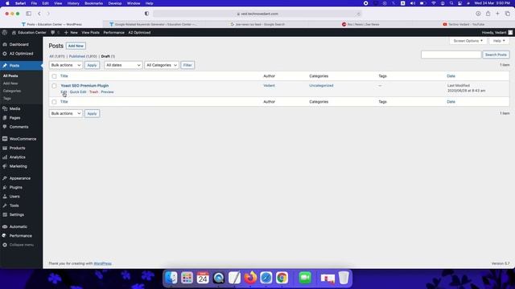Tick the select-all checkbox in table footer
Screen dimensions: 515x289
tap(54, 102)
